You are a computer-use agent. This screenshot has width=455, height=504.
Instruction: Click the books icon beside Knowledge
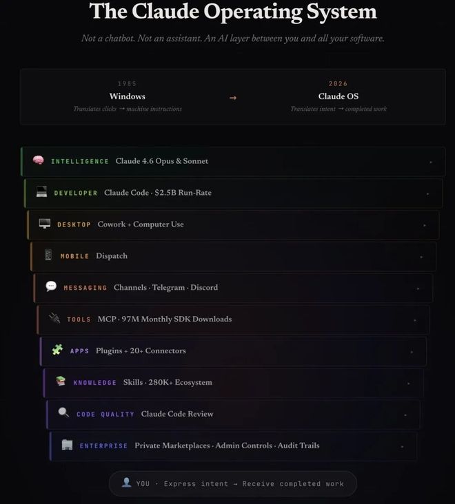coord(61,381)
